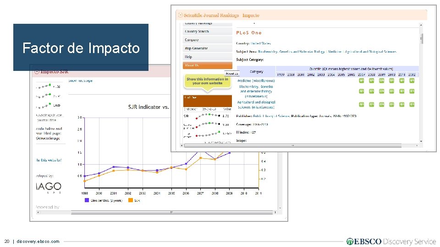Click the 2010 Q1 badge for Medicine (miscellaneous)

click(392, 81)
